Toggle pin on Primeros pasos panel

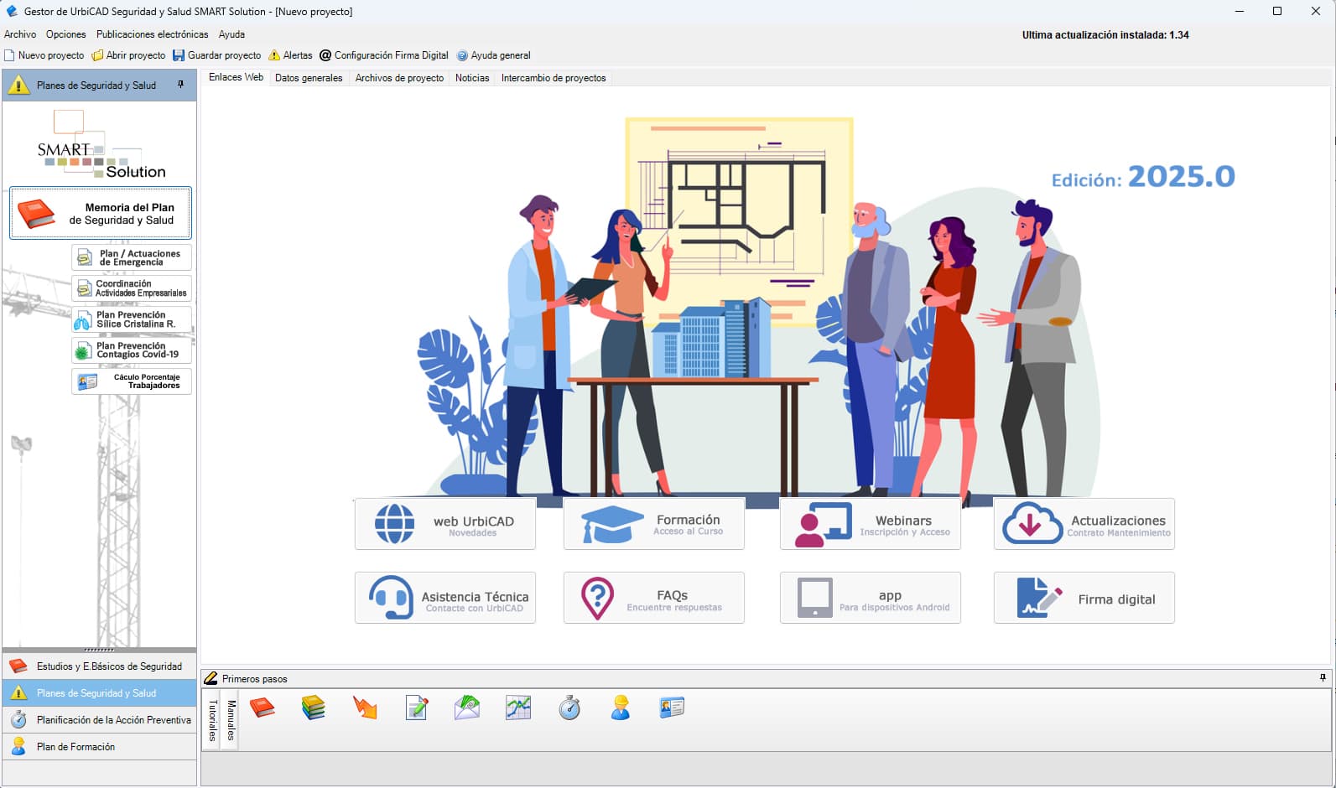tap(1323, 677)
